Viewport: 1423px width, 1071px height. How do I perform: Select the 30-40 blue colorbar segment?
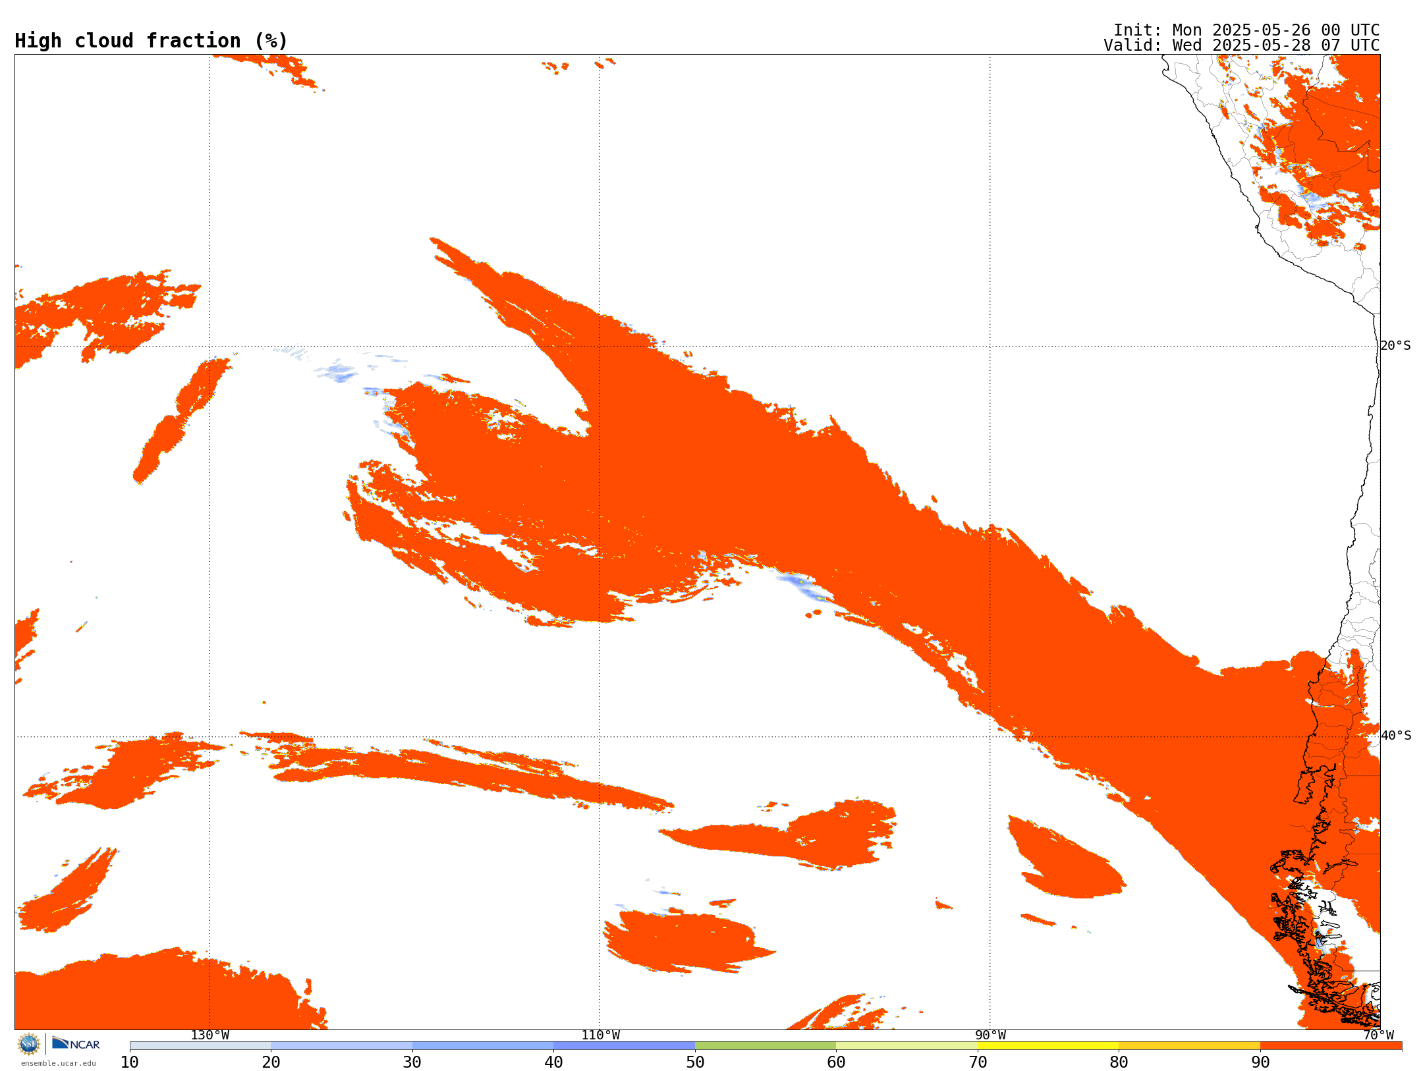(x=483, y=1046)
